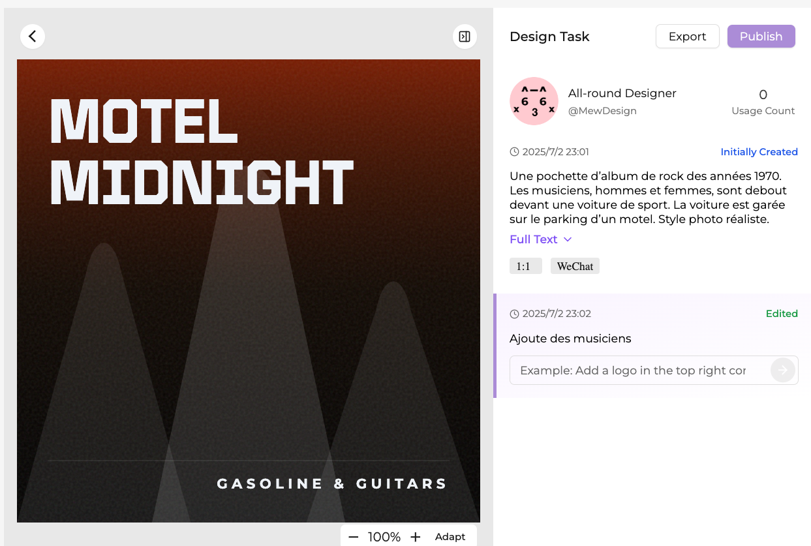Click the back arrow button
811x546 pixels.
tap(33, 37)
